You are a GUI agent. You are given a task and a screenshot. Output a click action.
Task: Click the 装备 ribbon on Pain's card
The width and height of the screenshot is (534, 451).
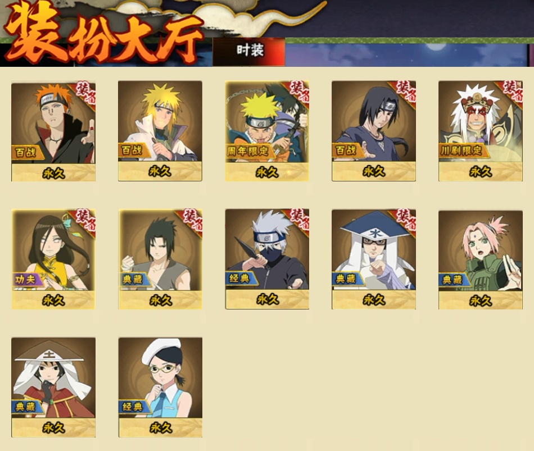pos(84,93)
